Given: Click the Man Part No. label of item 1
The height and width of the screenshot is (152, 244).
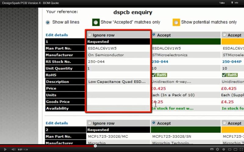Looking at the screenshot, I should (58, 48).
